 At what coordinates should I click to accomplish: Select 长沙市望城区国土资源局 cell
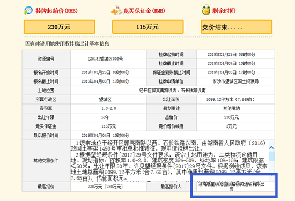pos(235,81)
